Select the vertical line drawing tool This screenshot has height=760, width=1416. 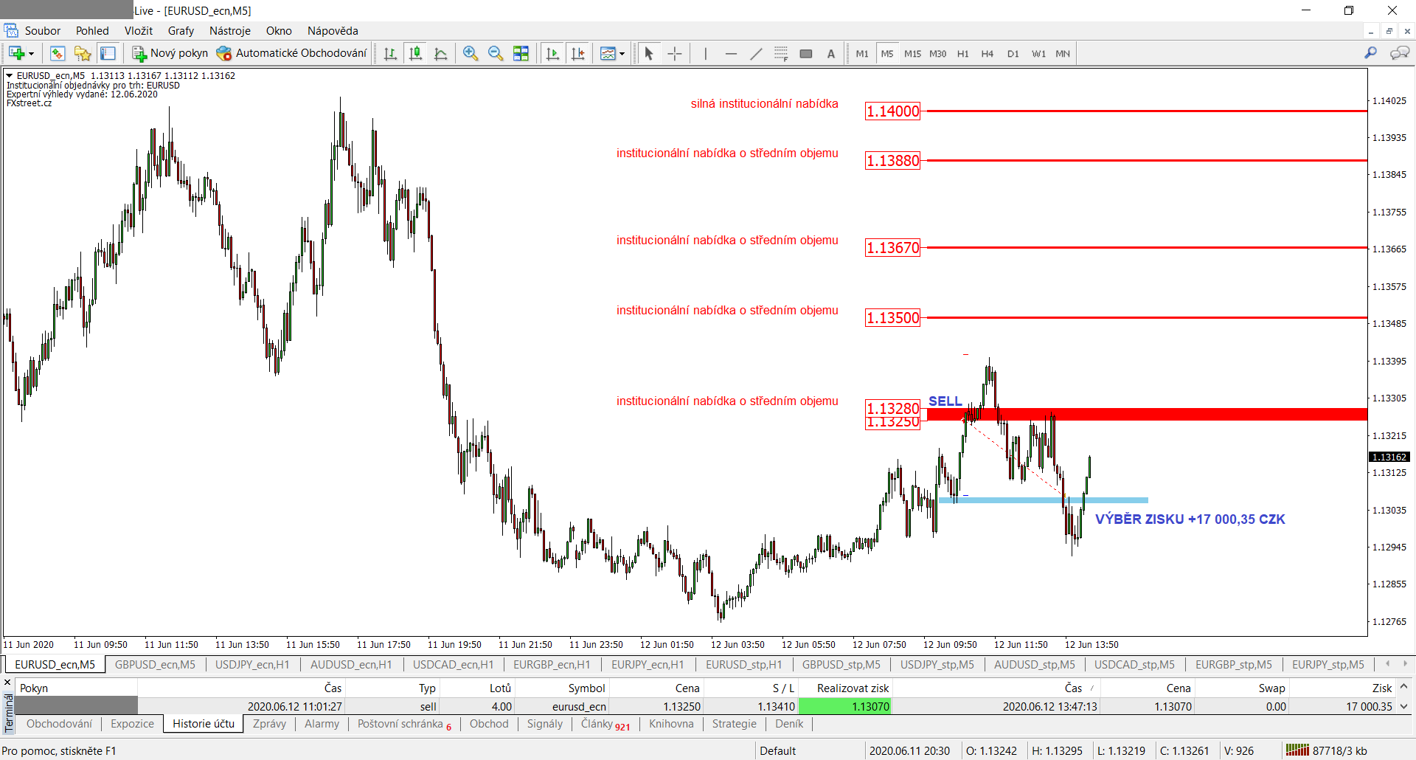pos(706,53)
